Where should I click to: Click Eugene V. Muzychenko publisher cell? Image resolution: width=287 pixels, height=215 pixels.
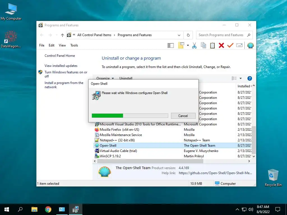tap(201, 151)
